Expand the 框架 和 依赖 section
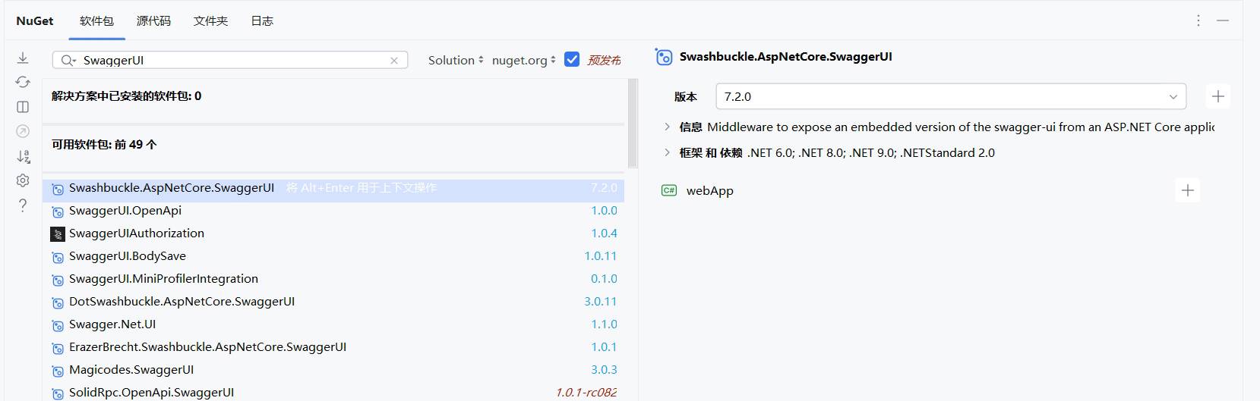Screen dimensions: 1260x401 [x=668, y=152]
